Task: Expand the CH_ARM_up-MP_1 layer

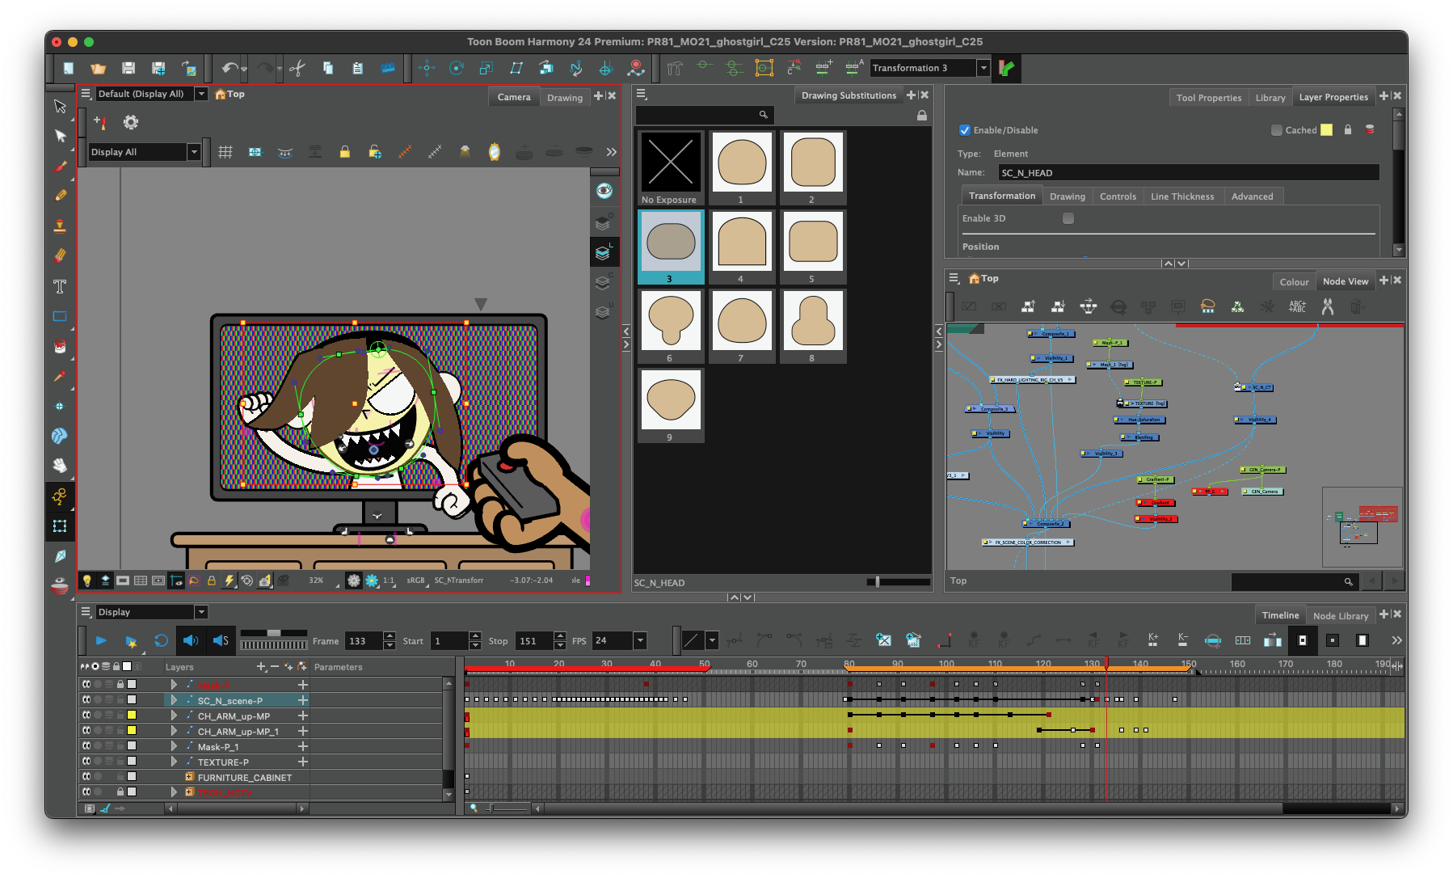Action: tap(174, 731)
